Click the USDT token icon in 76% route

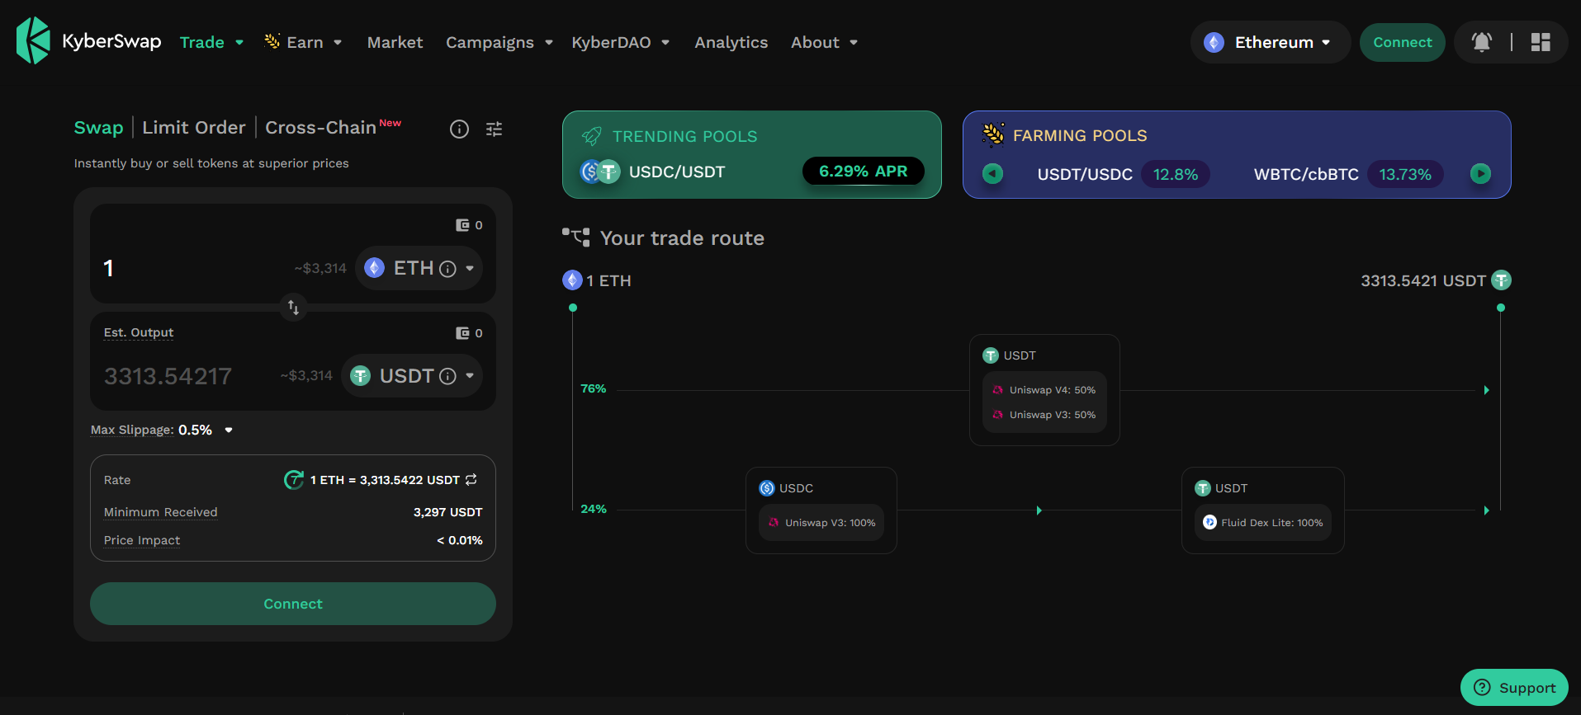click(x=991, y=355)
